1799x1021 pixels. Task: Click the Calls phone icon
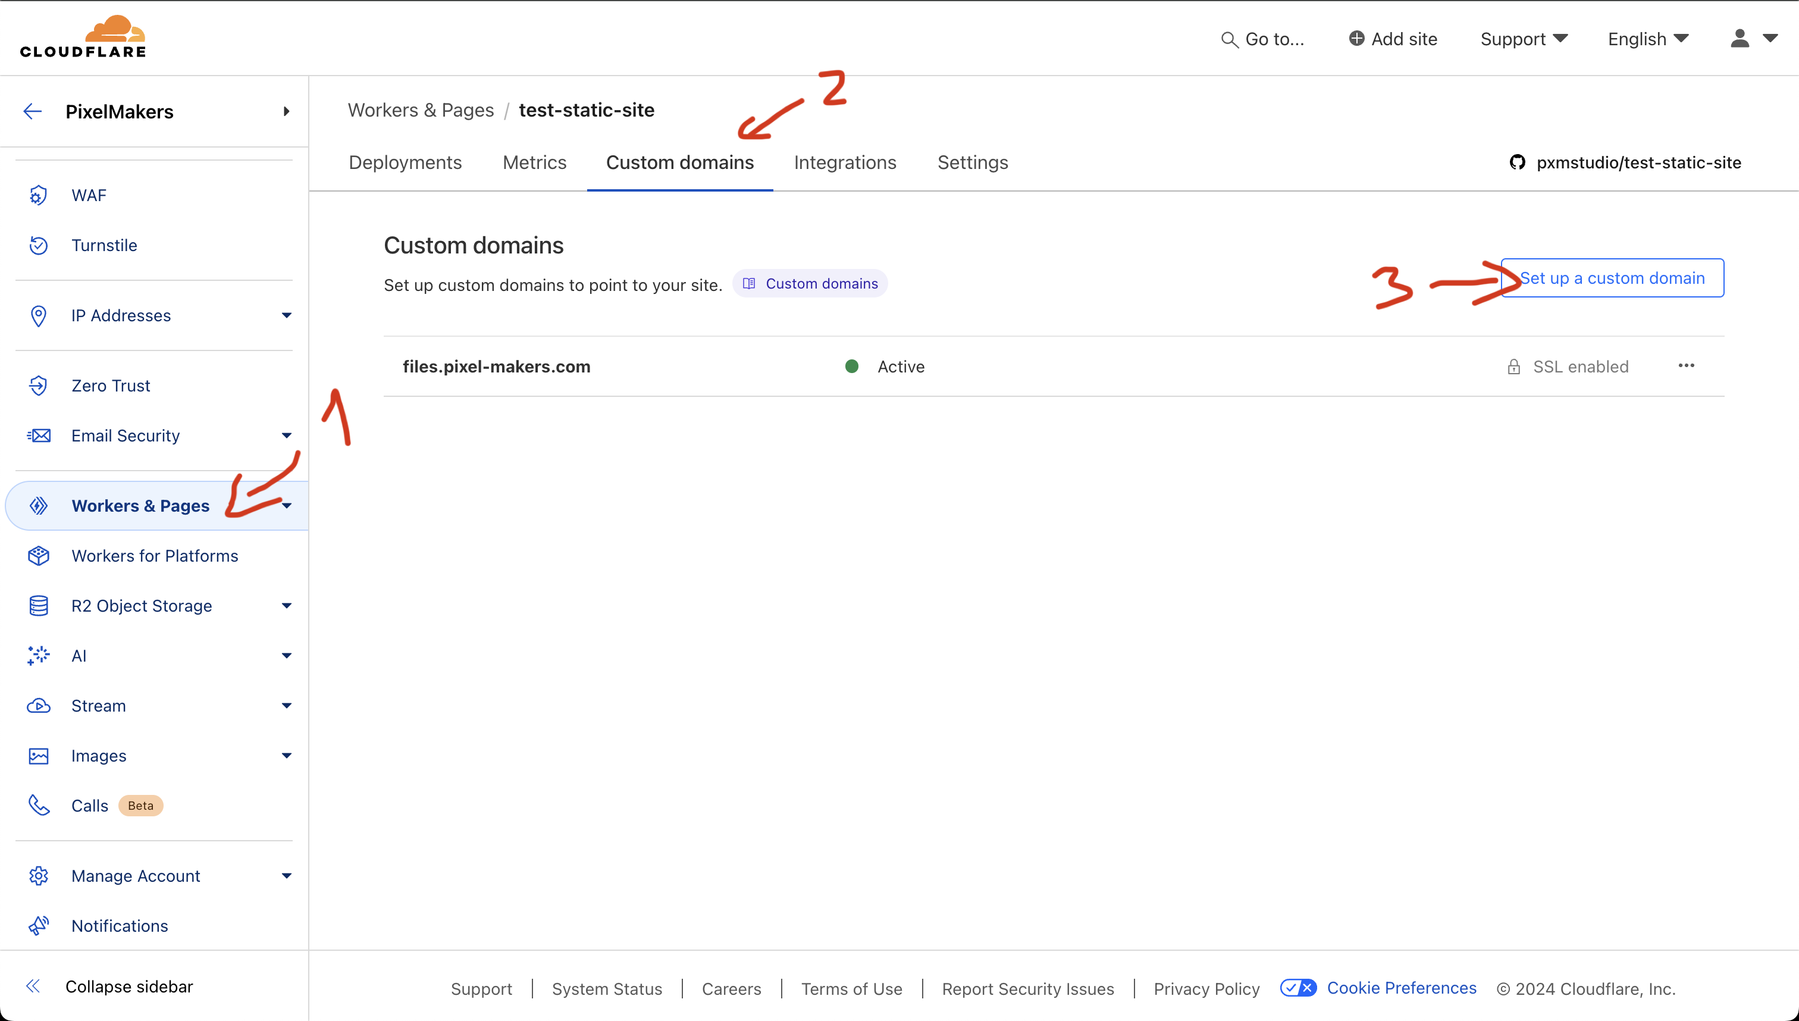tap(39, 805)
